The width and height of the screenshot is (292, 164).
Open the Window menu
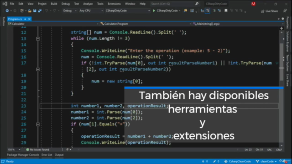coord(130,4)
